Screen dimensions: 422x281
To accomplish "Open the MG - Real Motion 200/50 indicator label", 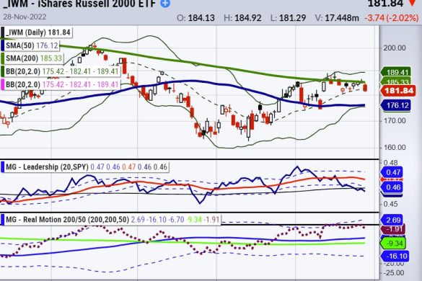I will point(67,220).
